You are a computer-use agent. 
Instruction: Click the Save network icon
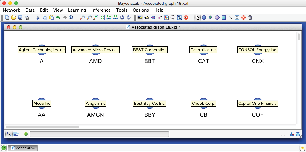[20, 18]
